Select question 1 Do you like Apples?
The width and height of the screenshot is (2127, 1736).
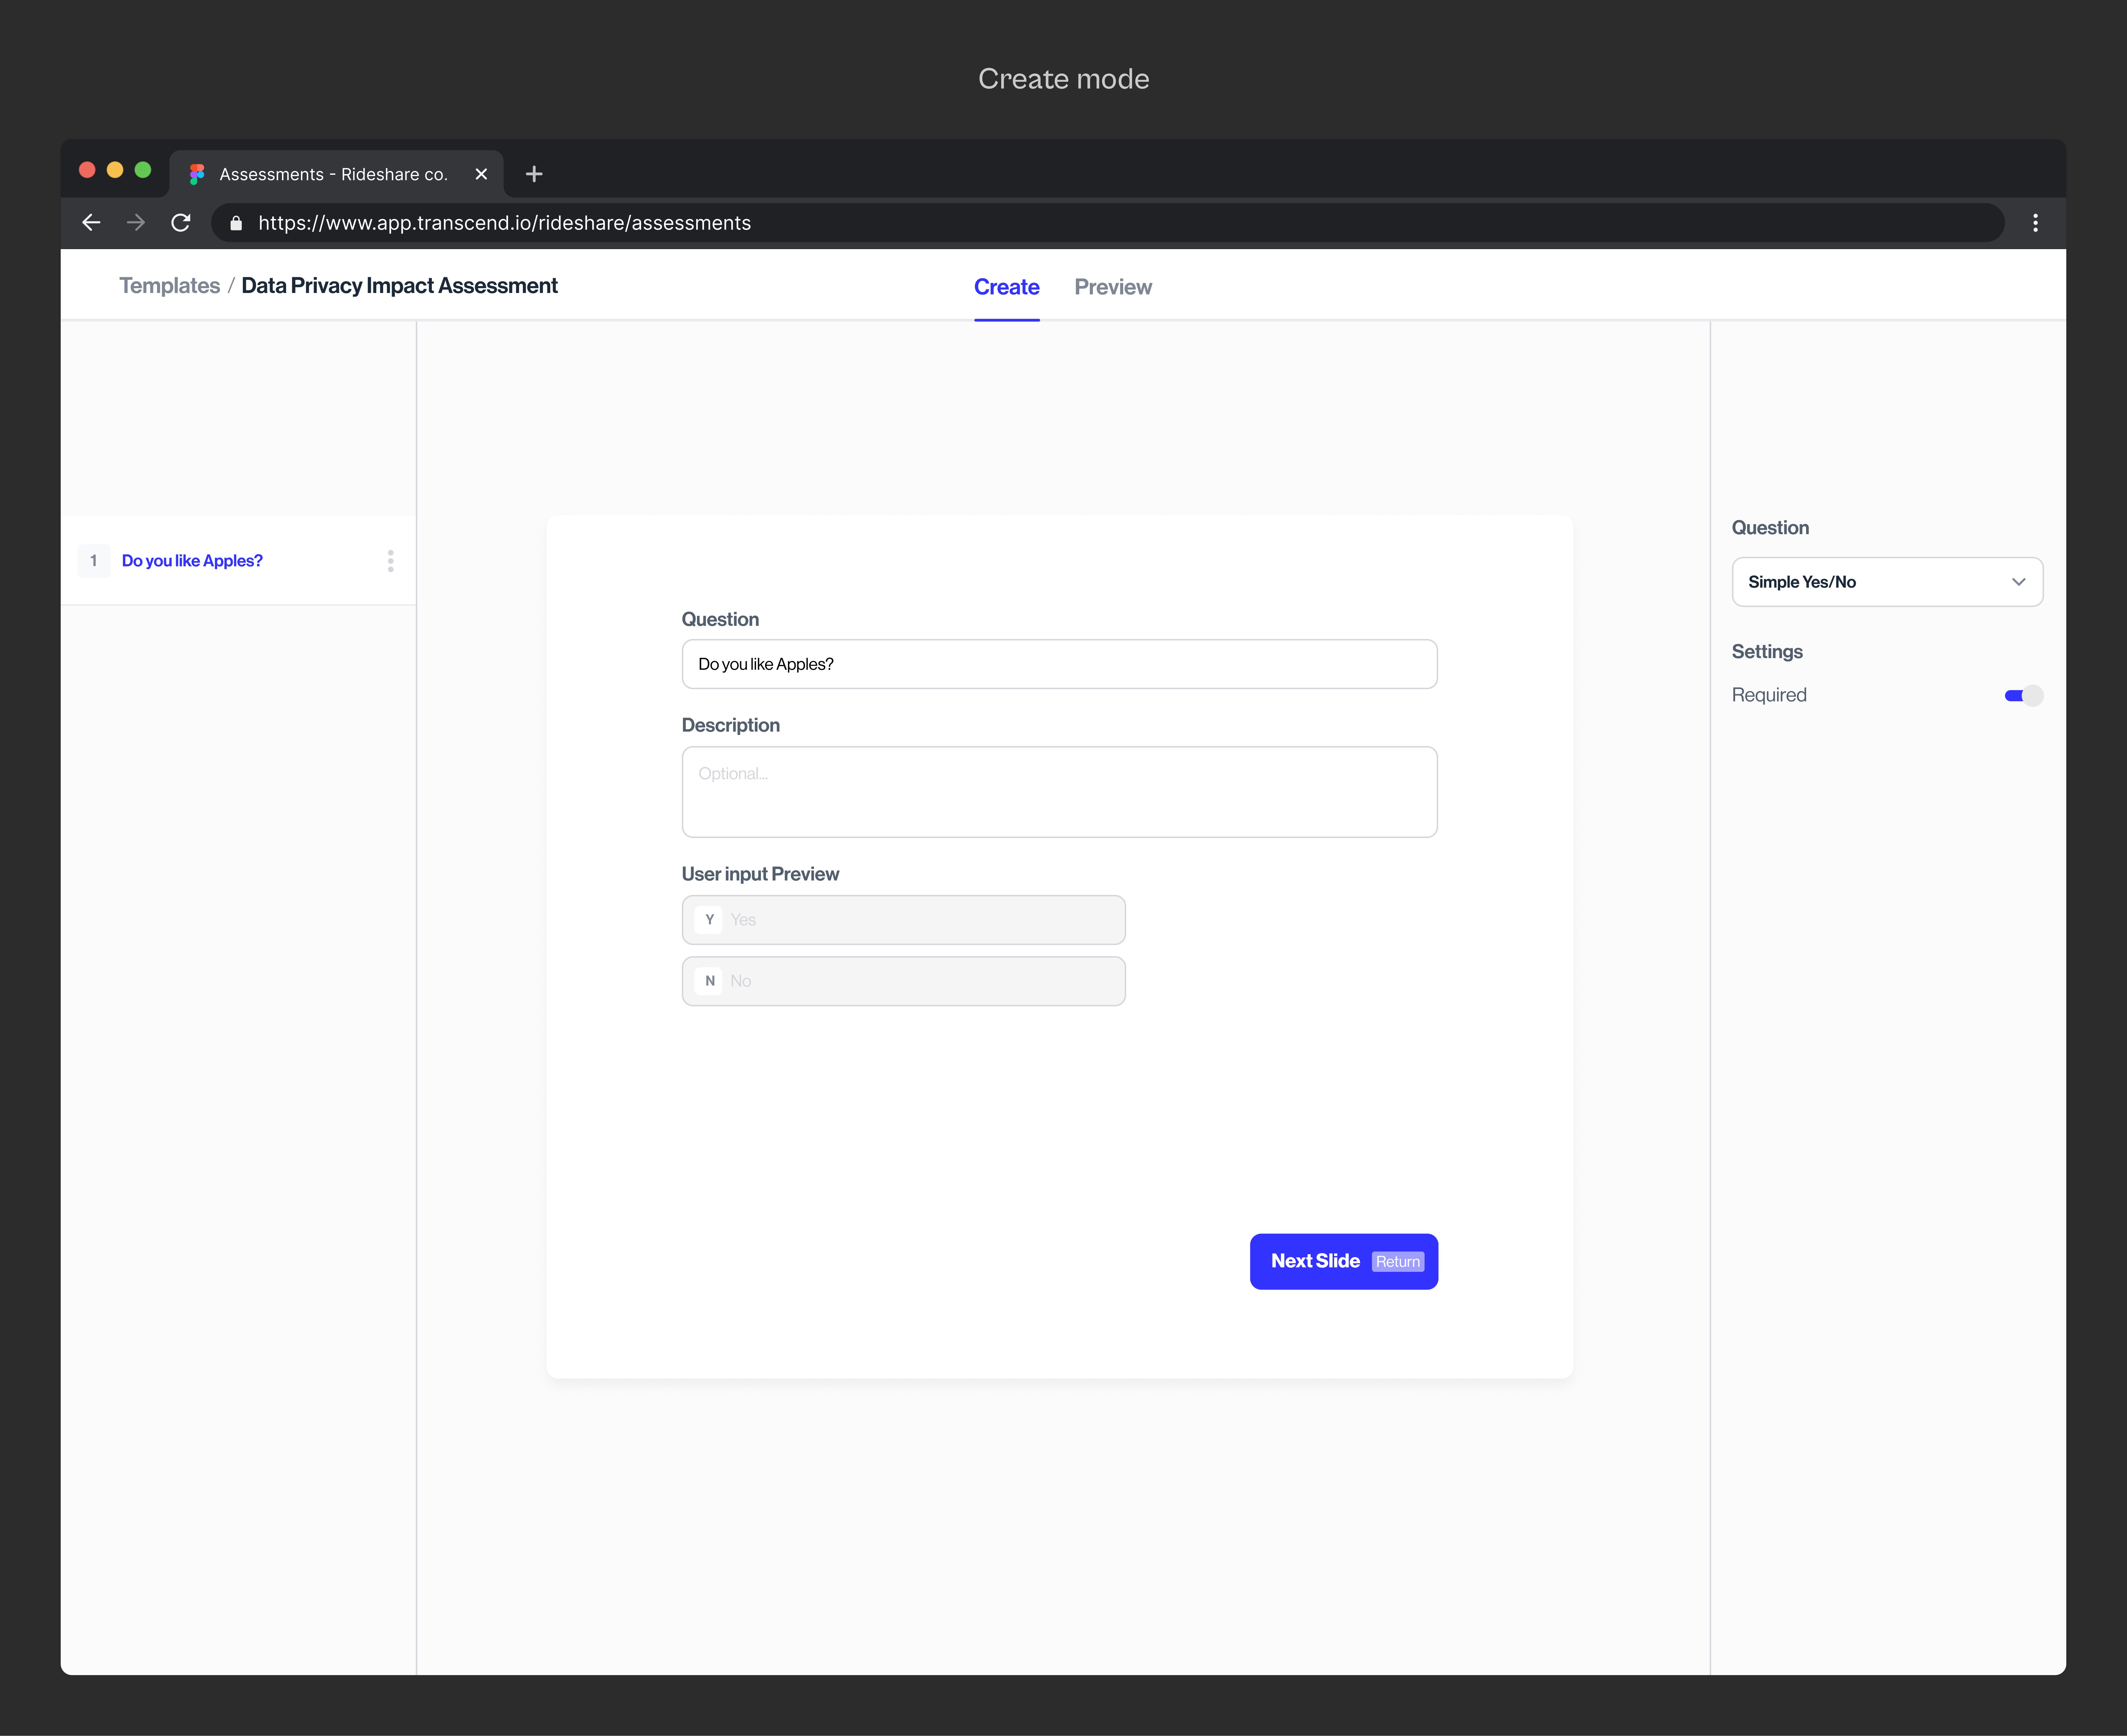(x=192, y=561)
